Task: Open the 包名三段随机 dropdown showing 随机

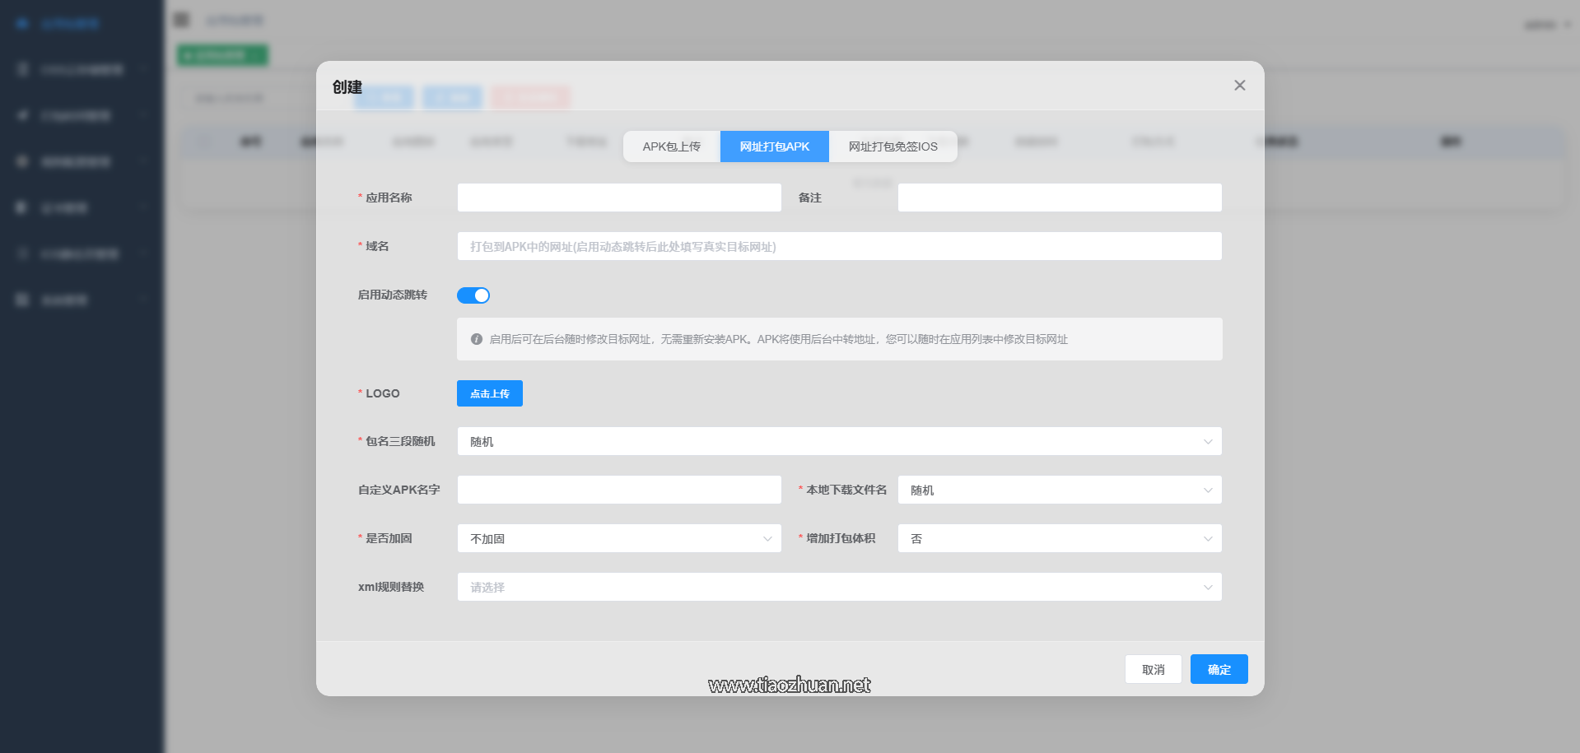Action: coord(839,441)
